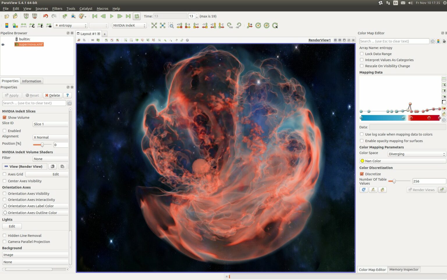Expand the Color Space Diverging dropdown
447x280 pixels.
pyautogui.click(x=417, y=154)
